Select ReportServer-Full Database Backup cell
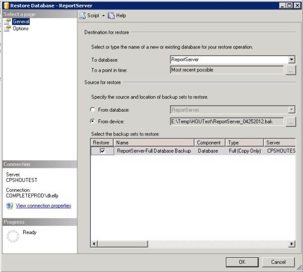 154,151
